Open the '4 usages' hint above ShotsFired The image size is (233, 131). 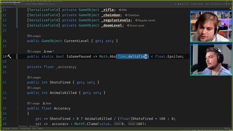34,78
